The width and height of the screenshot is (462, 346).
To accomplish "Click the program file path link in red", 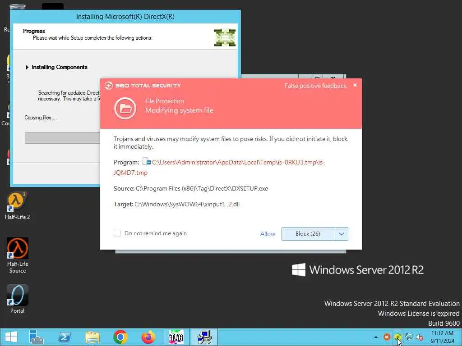I will [219, 168].
